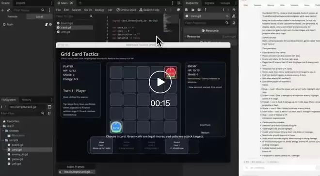Screen dimensions: 320x176
Task: Click the new resource icon in Inspector
Action: pyautogui.click(x=187, y=10)
